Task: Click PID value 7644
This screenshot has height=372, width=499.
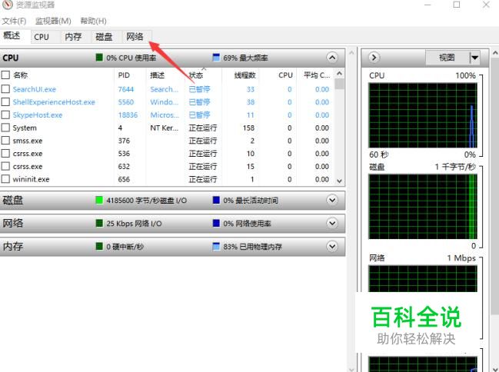Action: point(125,89)
